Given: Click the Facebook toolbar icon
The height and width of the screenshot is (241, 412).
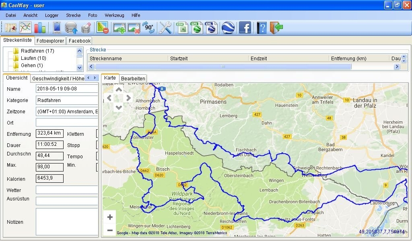Looking at the screenshot, I should tap(245, 28).
